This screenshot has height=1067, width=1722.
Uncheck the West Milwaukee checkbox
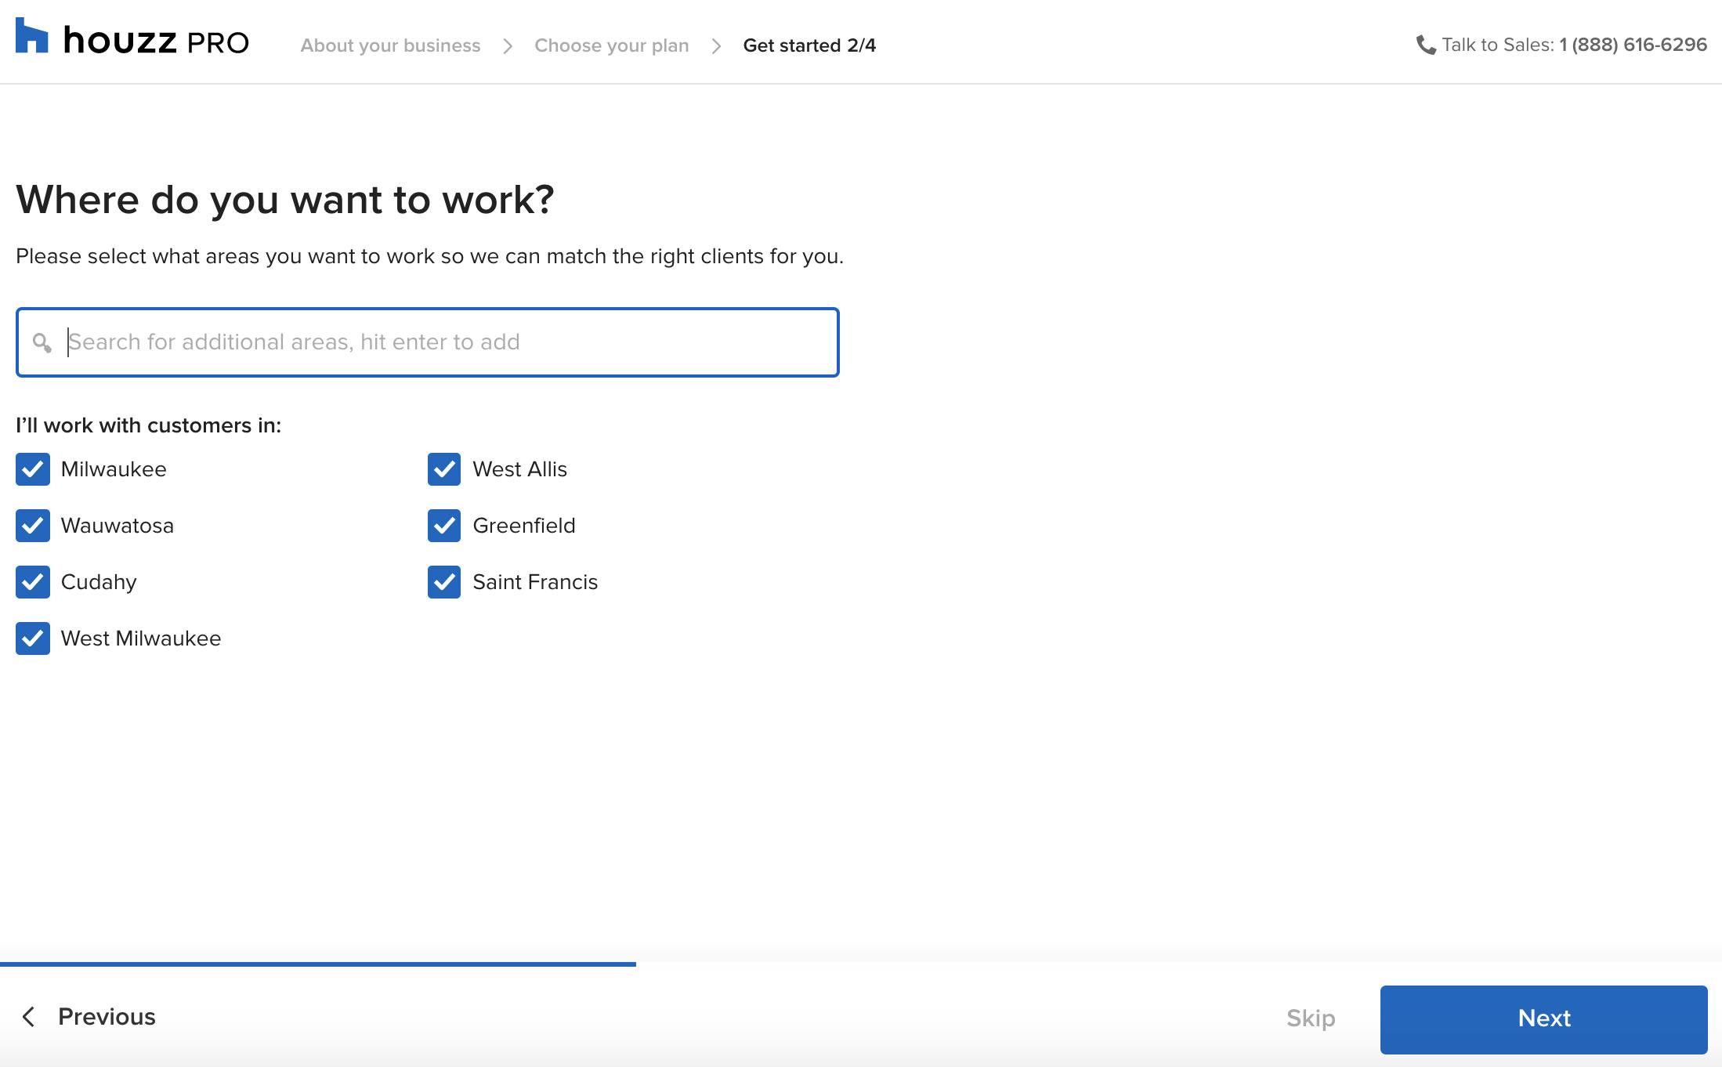33,638
